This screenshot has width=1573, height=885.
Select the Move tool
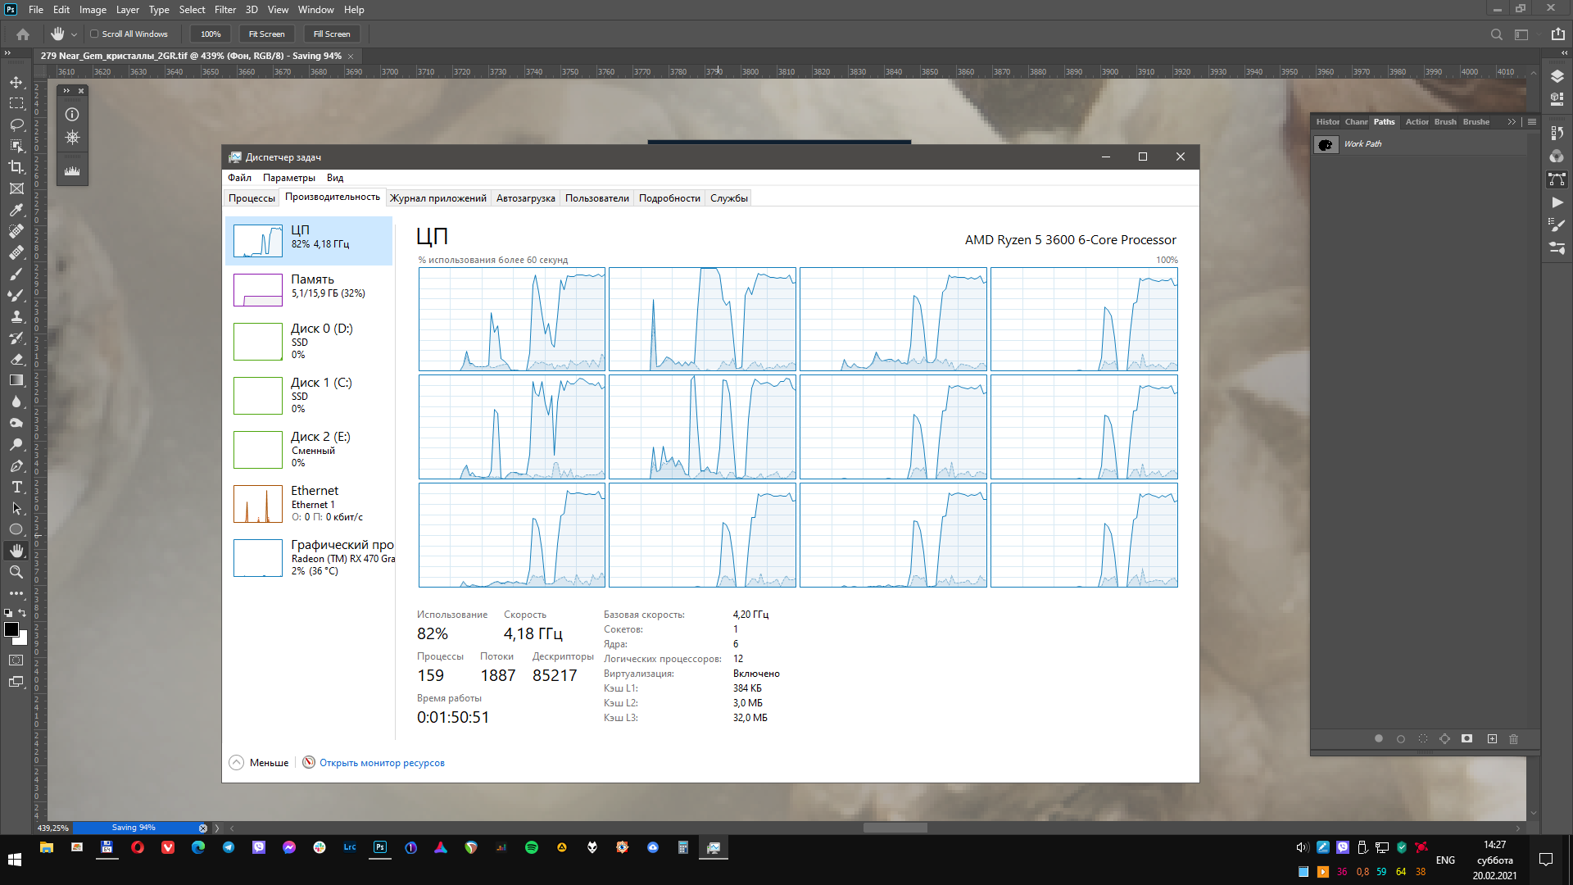click(x=16, y=82)
